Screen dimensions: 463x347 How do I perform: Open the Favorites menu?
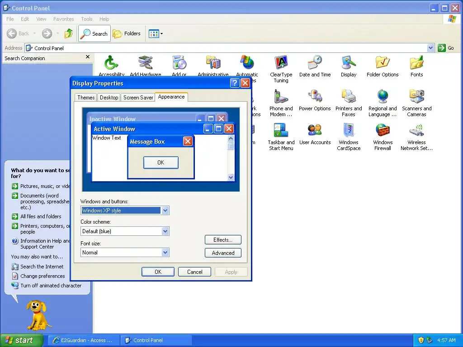63,19
